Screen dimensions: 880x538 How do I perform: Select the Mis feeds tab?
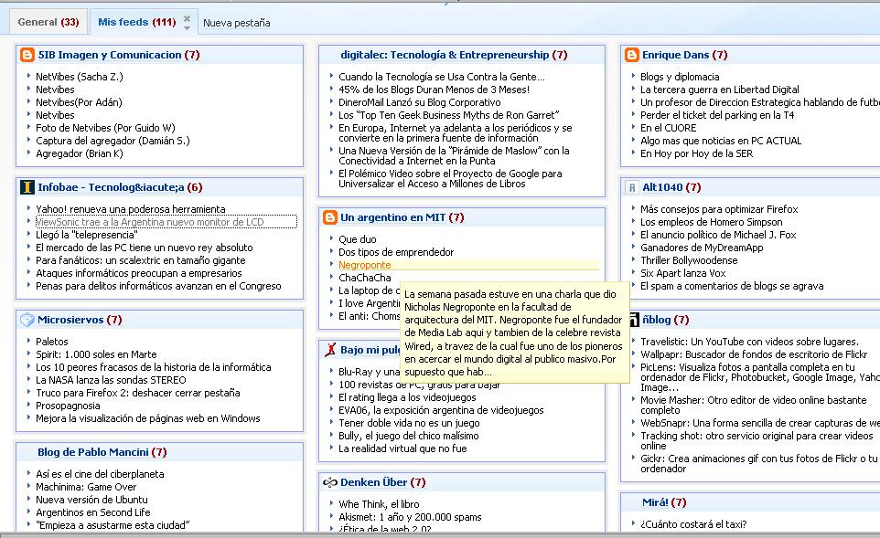coord(137,22)
